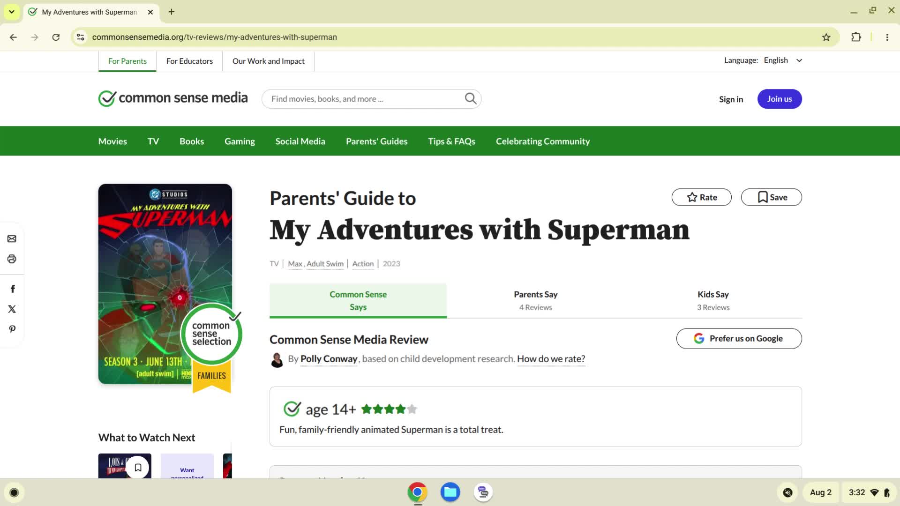Click the search magnifier icon
The height and width of the screenshot is (506, 900).
(x=471, y=98)
